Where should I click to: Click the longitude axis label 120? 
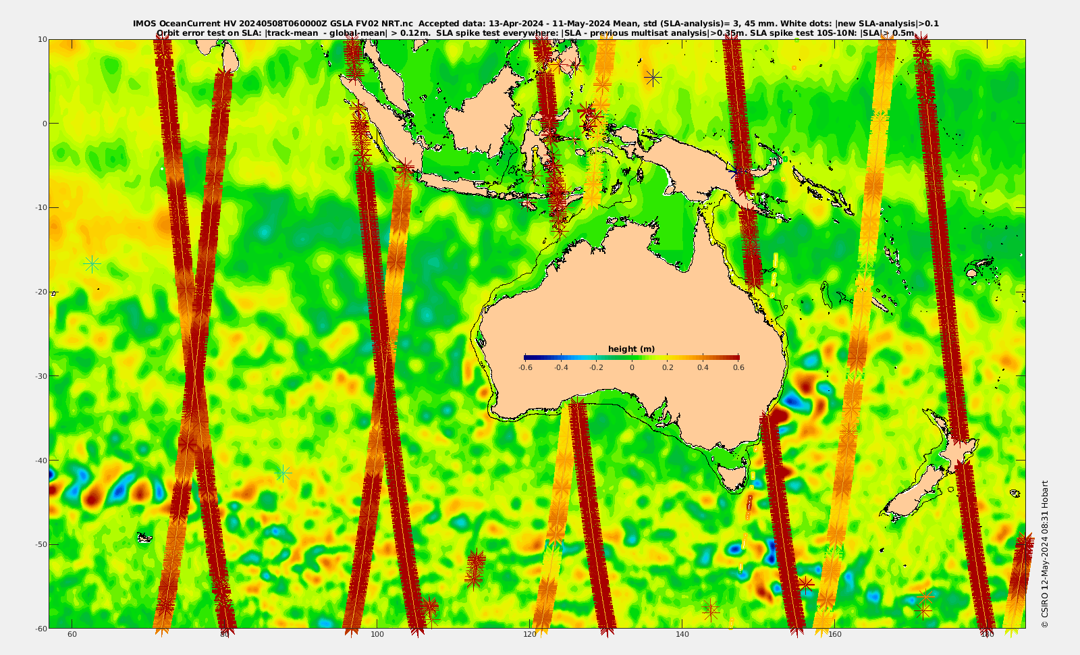(530, 635)
